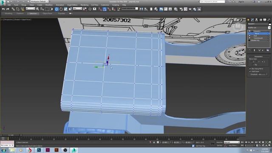Open the Render Setup icon
The image size is (272, 153).
point(181,9)
